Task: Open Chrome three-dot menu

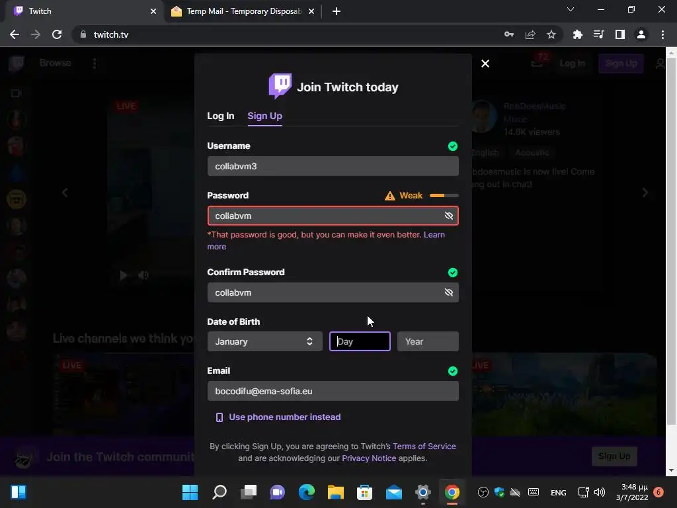Action: click(662, 34)
